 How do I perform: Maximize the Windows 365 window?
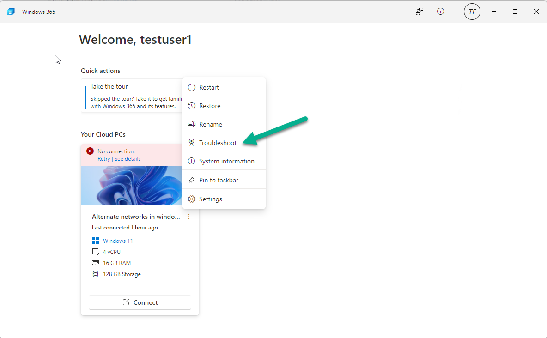pyautogui.click(x=515, y=12)
